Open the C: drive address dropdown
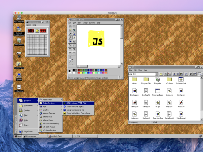Viewport: 203px width, 152px height. (156, 74)
